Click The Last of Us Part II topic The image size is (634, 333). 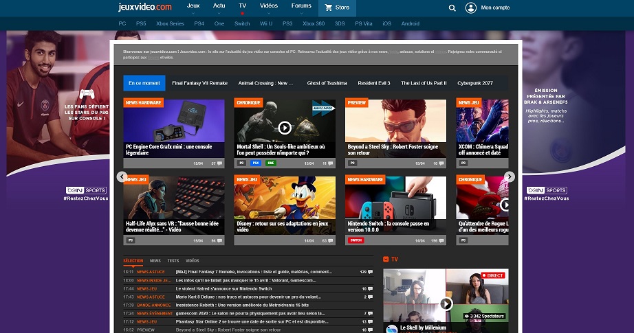[424, 83]
